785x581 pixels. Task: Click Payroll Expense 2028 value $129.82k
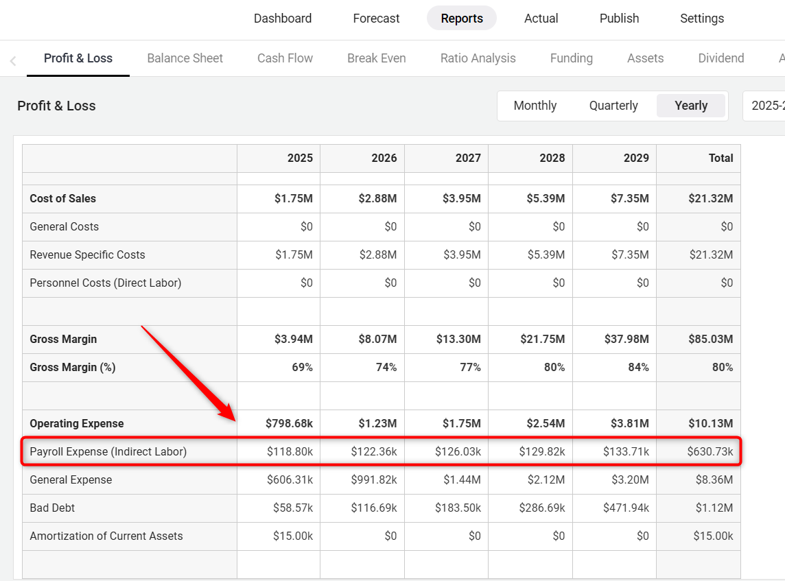541,452
